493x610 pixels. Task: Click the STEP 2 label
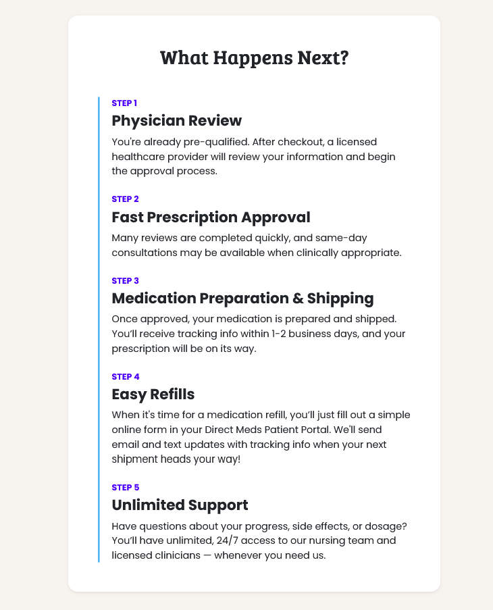click(x=126, y=199)
